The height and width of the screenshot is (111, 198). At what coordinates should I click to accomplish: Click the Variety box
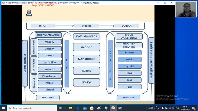(49, 42)
